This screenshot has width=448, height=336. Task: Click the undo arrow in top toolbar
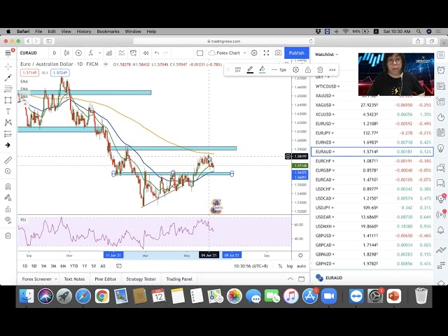click(157, 53)
